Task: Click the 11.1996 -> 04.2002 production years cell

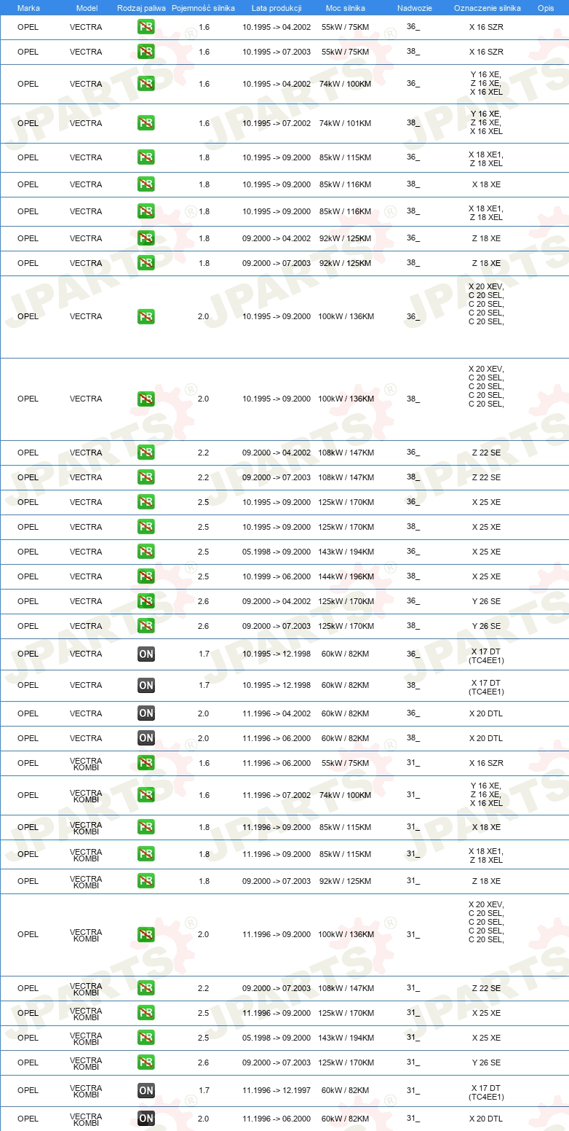Action: coord(276,714)
